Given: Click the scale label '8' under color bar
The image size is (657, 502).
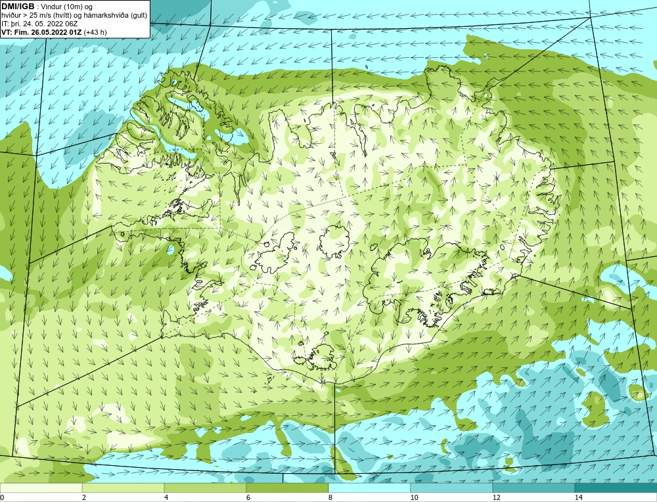Looking at the screenshot, I should pyautogui.click(x=330, y=497).
